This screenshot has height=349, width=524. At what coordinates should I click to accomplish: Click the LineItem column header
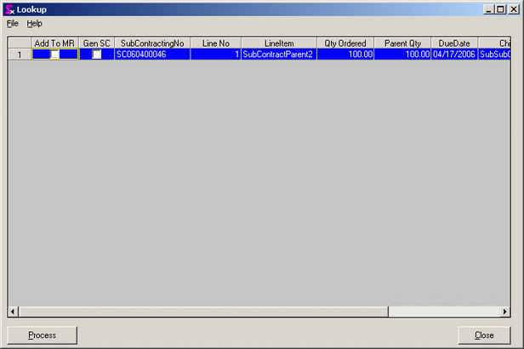278,43
